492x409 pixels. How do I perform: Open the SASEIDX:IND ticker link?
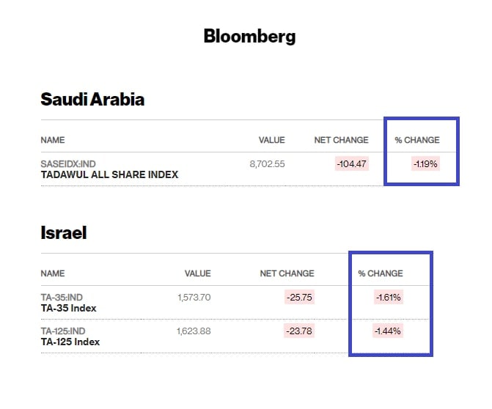[x=68, y=164]
